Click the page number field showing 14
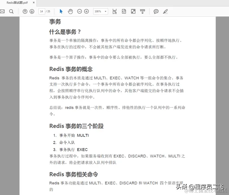The width and height of the screenshot is (229, 195). coord(42,11)
